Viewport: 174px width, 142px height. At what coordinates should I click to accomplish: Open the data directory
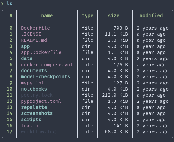27,58
